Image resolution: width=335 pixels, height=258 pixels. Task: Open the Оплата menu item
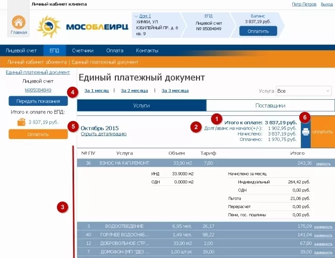tap(114, 50)
